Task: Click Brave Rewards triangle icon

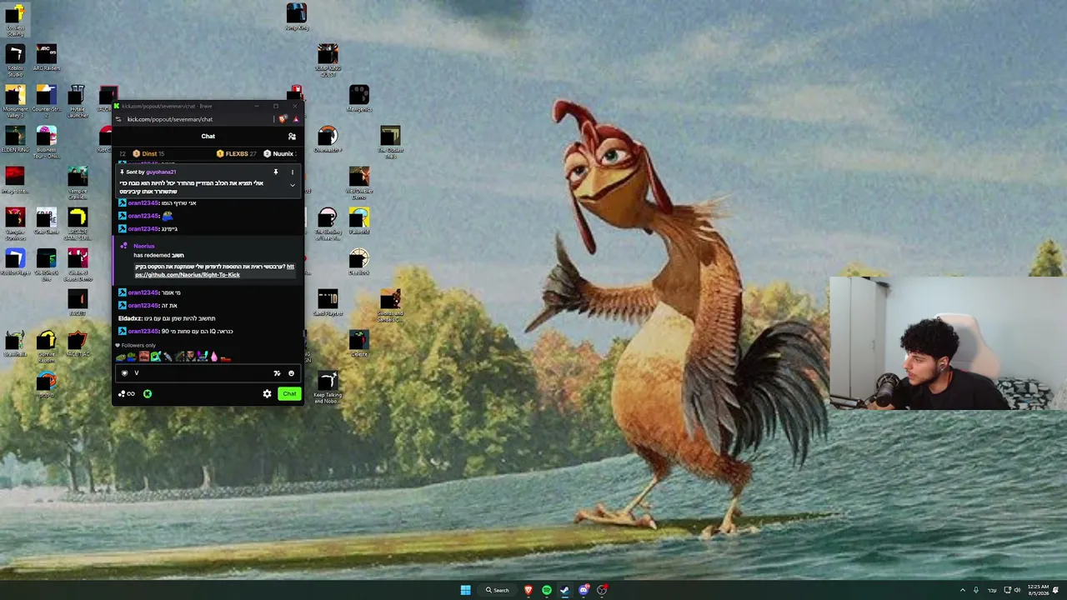Action: (x=295, y=119)
